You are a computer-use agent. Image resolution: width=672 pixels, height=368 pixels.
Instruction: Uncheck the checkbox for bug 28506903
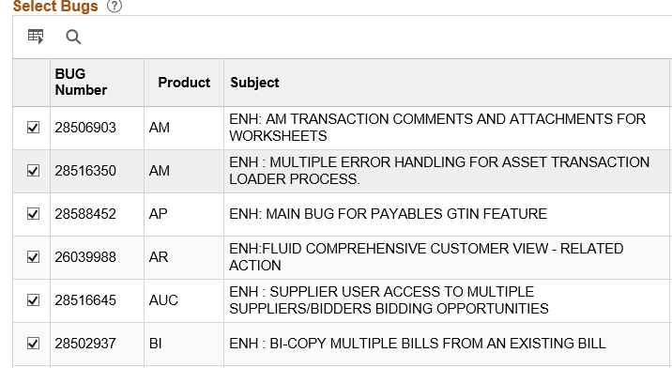(x=33, y=128)
